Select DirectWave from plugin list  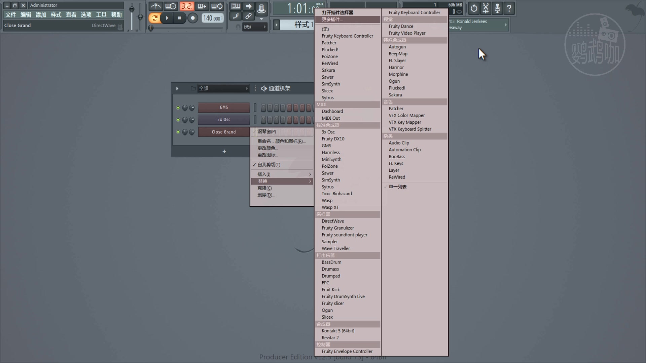pos(332,221)
